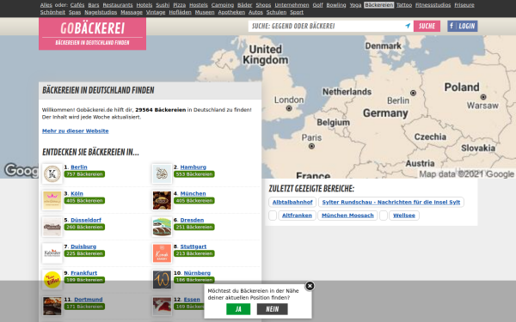
Task: Open the Wellsee recent area link
Action: coord(404,216)
